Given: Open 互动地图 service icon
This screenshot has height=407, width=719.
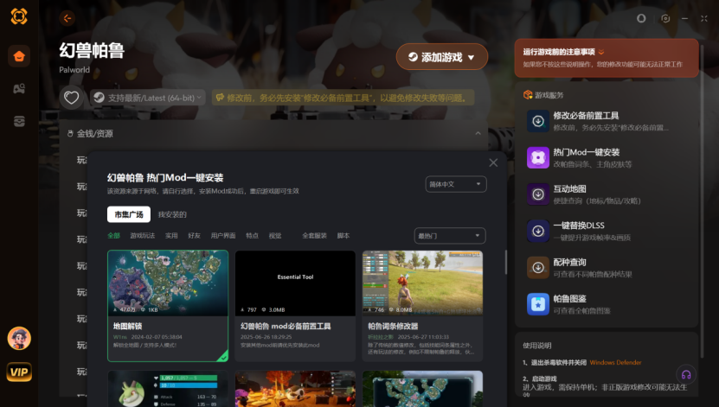Looking at the screenshot, I should point(538,194).
